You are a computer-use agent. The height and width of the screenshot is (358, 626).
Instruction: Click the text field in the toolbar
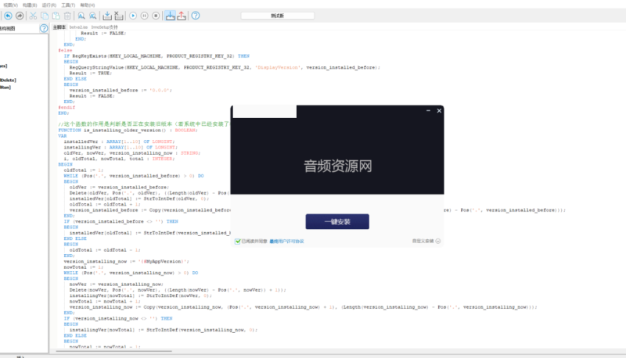278,16
